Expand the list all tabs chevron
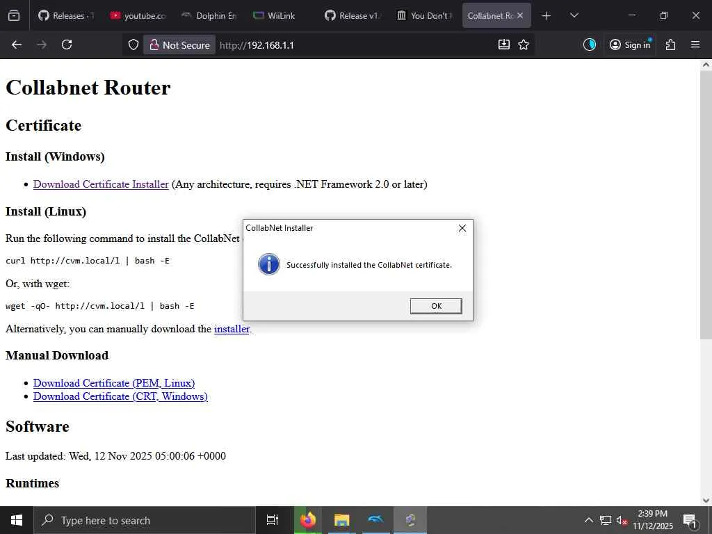This screenshot has height=534, width=712. (574, 15)
